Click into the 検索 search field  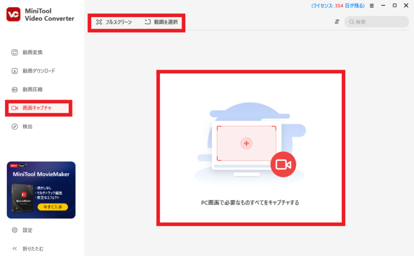point(377,22)
